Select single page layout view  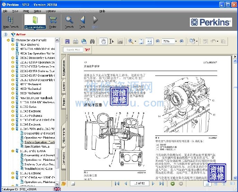(x=207, y=184)
